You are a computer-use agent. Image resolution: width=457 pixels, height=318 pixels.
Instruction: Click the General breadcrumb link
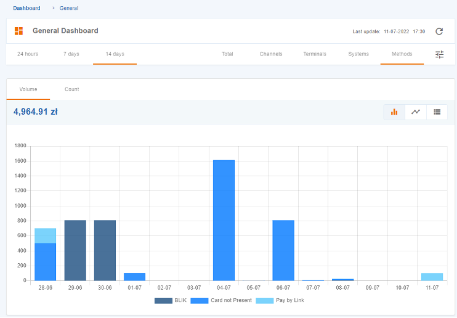(x=69, y=8)
